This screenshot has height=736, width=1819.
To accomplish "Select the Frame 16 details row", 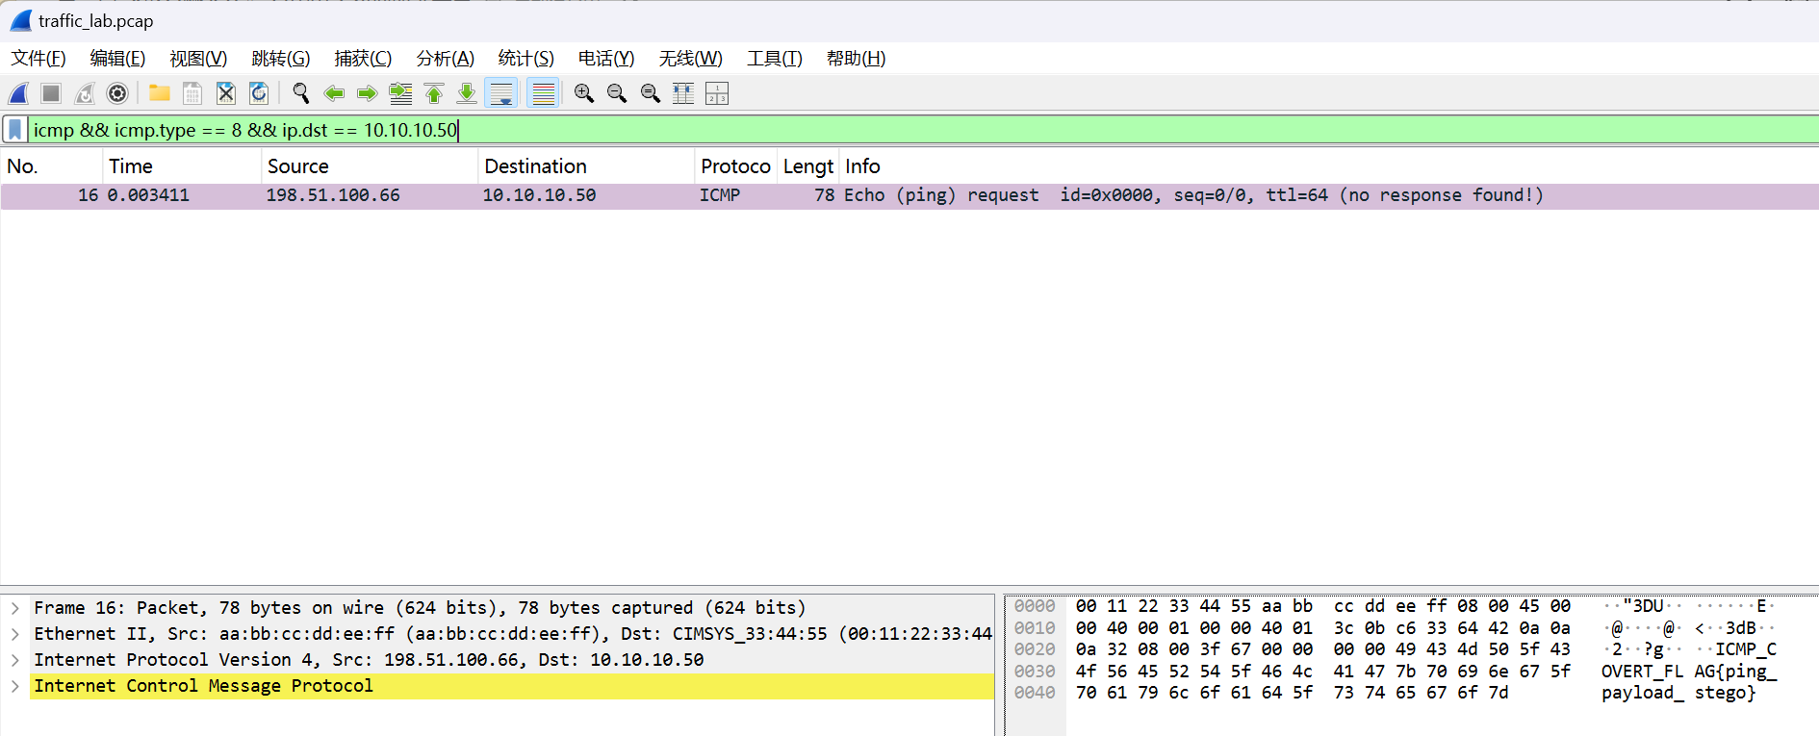I will point(512,608).
